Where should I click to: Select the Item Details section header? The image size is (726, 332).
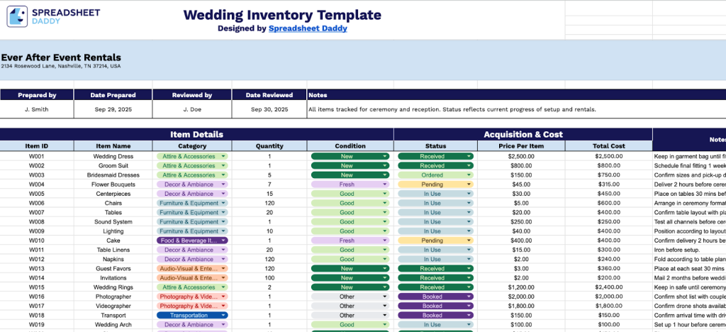196,134
